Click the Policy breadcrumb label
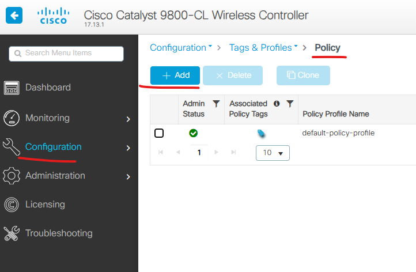 (327, 48)
